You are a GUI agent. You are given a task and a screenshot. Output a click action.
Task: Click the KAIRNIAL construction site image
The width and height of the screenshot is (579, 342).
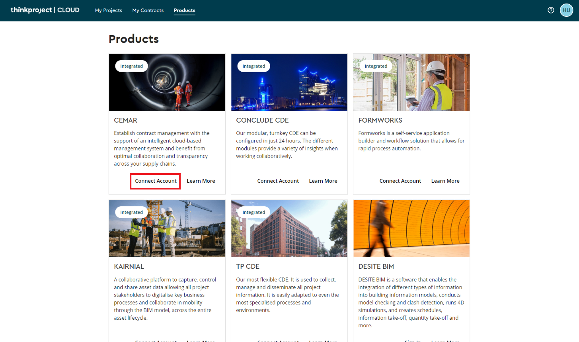167,229
